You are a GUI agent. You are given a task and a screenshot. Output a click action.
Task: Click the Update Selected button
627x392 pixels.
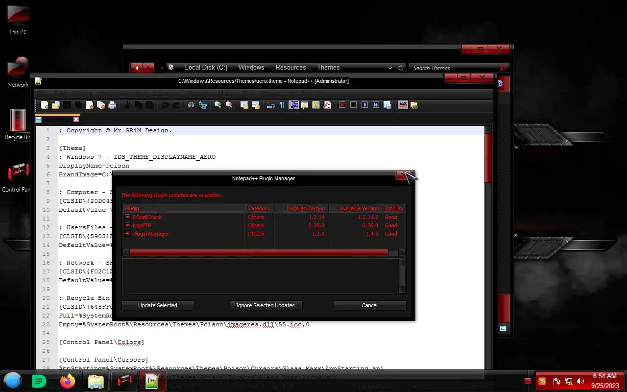[x=158, y=305]
